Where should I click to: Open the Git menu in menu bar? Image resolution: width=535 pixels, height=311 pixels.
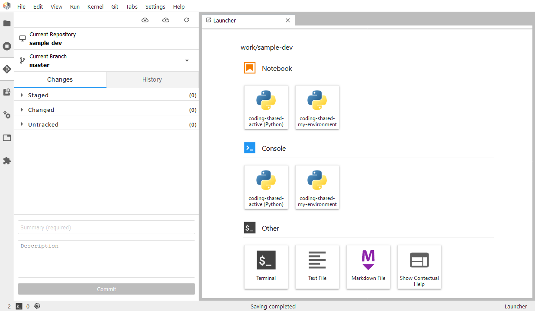(115, 6)
